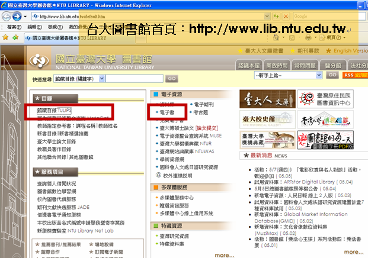Click the 臺大人文庫 banner image

tap(267, 99)
